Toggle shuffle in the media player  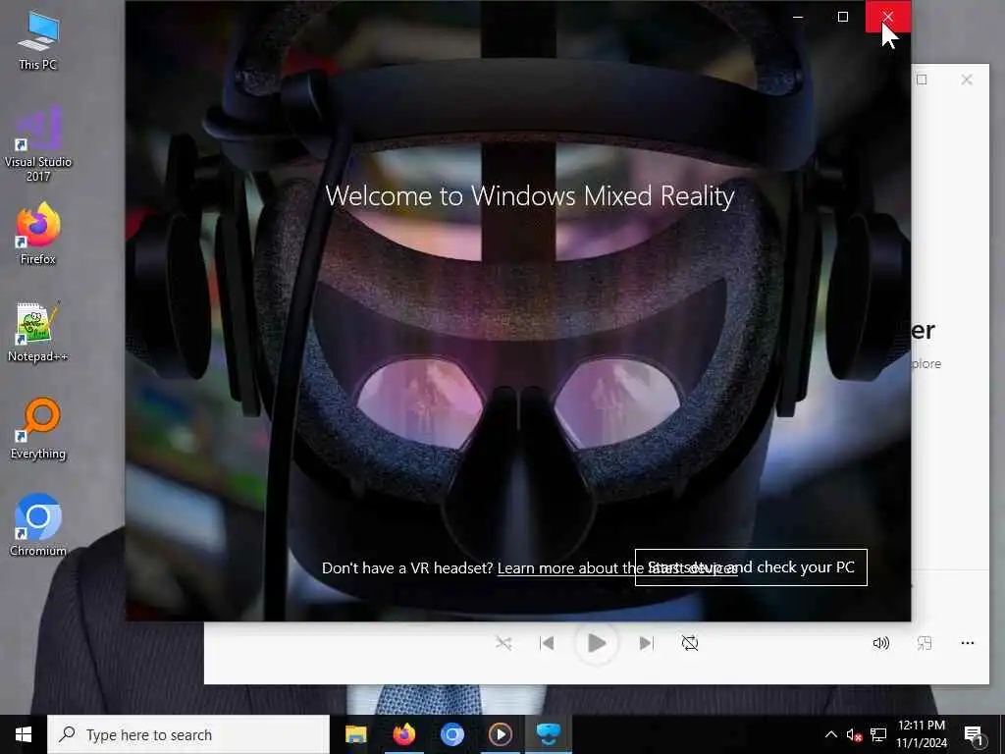point(503,643)
